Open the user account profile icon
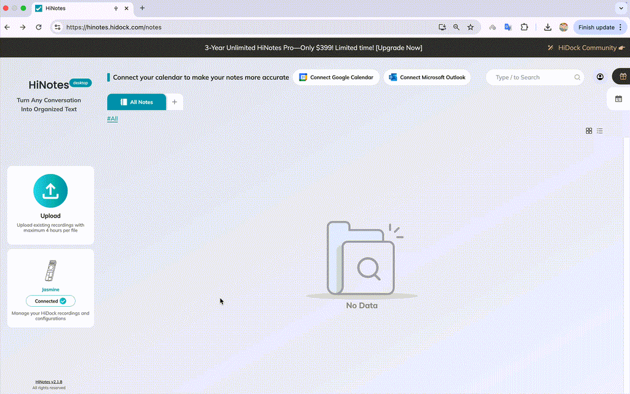630x394 pixels. 600,77
